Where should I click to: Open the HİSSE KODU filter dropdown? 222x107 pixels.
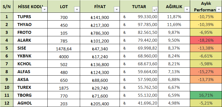click(x=45, y=9)
